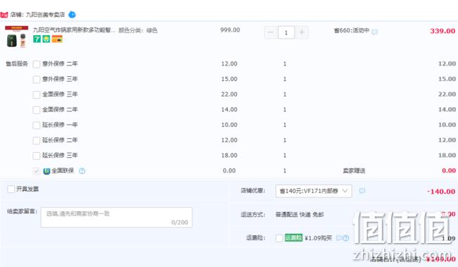Decrease quantity with the minus button
This screenshot has width=458, height=267.
click(x=271, y=32)
